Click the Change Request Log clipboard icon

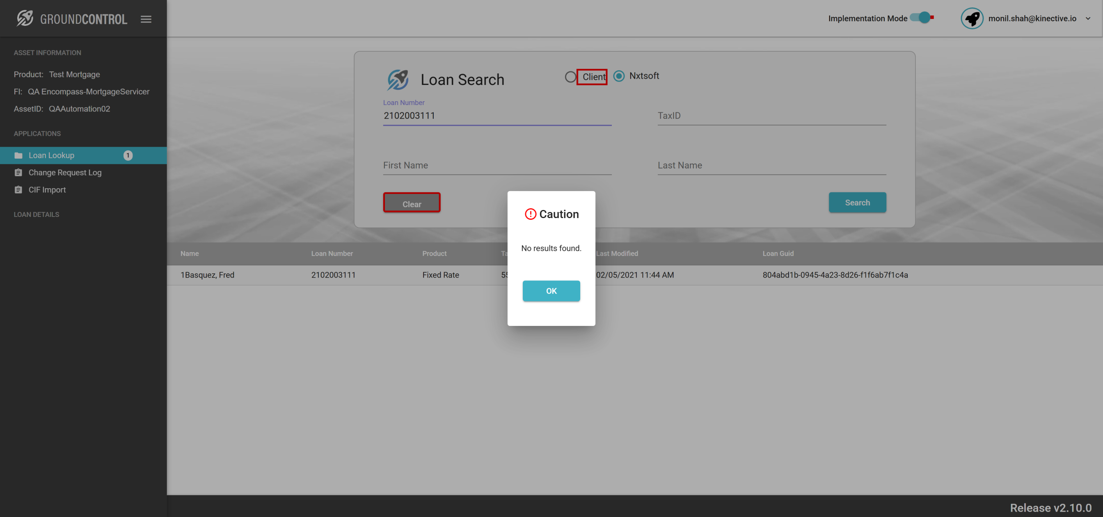[18, 173]
